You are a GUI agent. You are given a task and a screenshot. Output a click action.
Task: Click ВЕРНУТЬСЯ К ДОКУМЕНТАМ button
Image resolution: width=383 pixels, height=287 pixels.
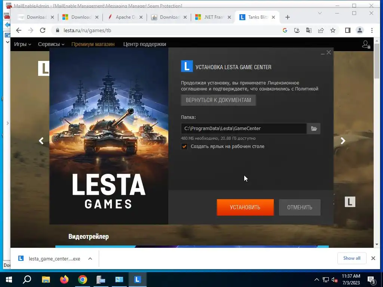tap(218, 100)
